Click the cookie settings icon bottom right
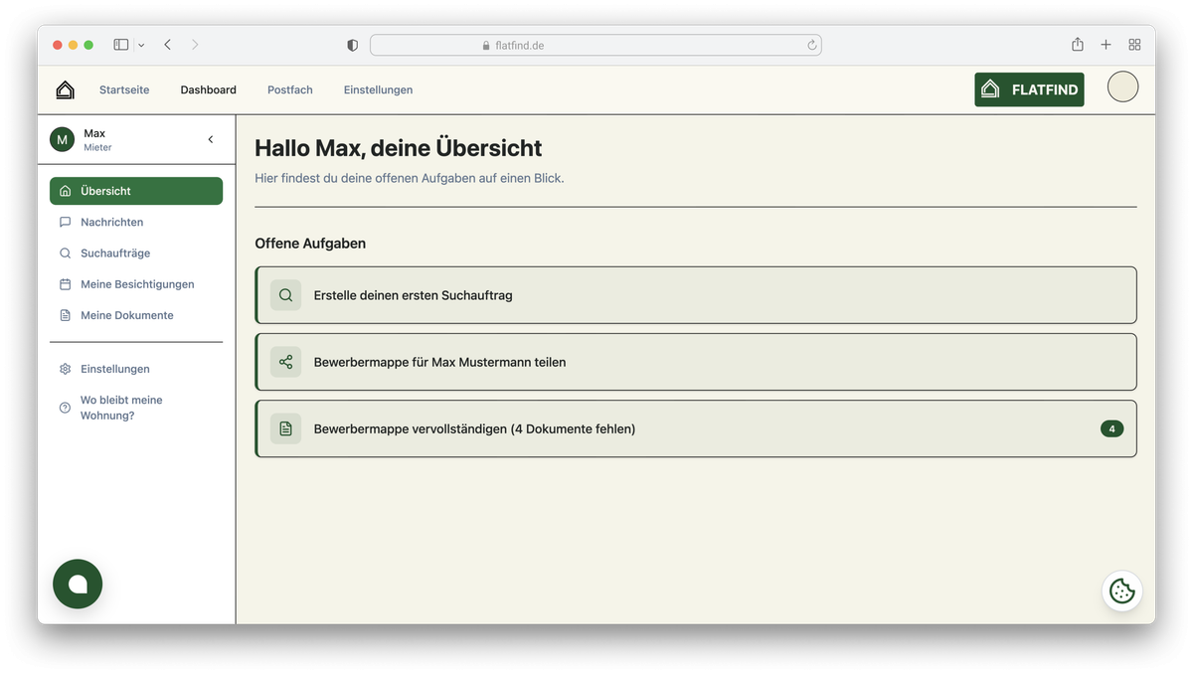 [x=1122, y=591]
